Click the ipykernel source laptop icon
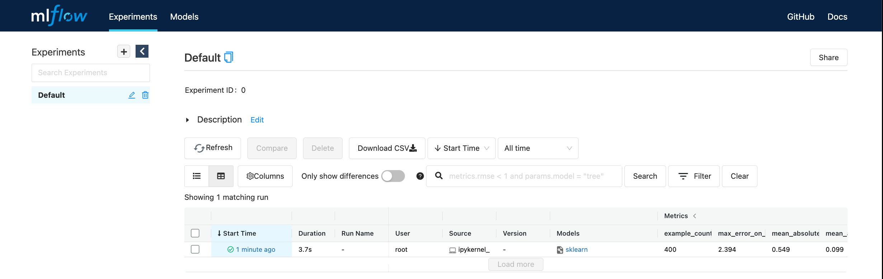 pos(453,250)
